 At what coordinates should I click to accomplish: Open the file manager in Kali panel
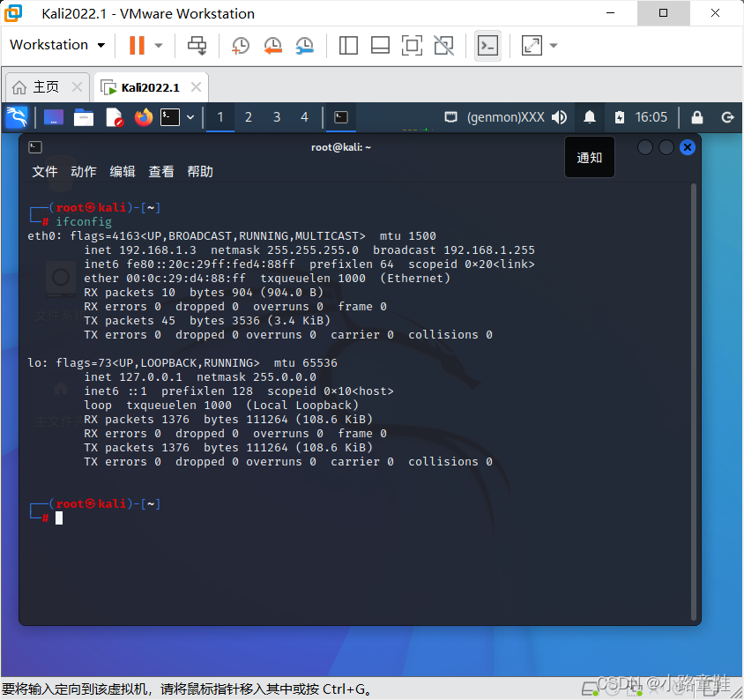point(84,117)
